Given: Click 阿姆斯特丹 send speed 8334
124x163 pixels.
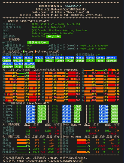Looking at the screenshot, I should tap(36, 152).
